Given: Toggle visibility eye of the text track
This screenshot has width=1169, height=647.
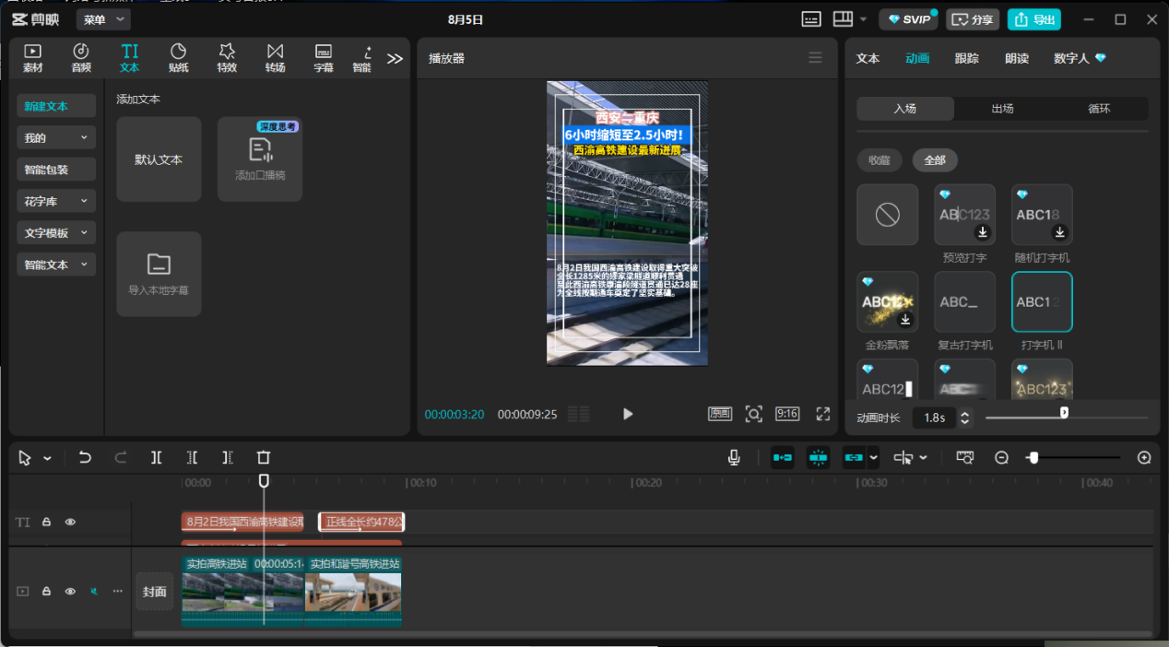Looking at the screenshot, I should [70, 522].
